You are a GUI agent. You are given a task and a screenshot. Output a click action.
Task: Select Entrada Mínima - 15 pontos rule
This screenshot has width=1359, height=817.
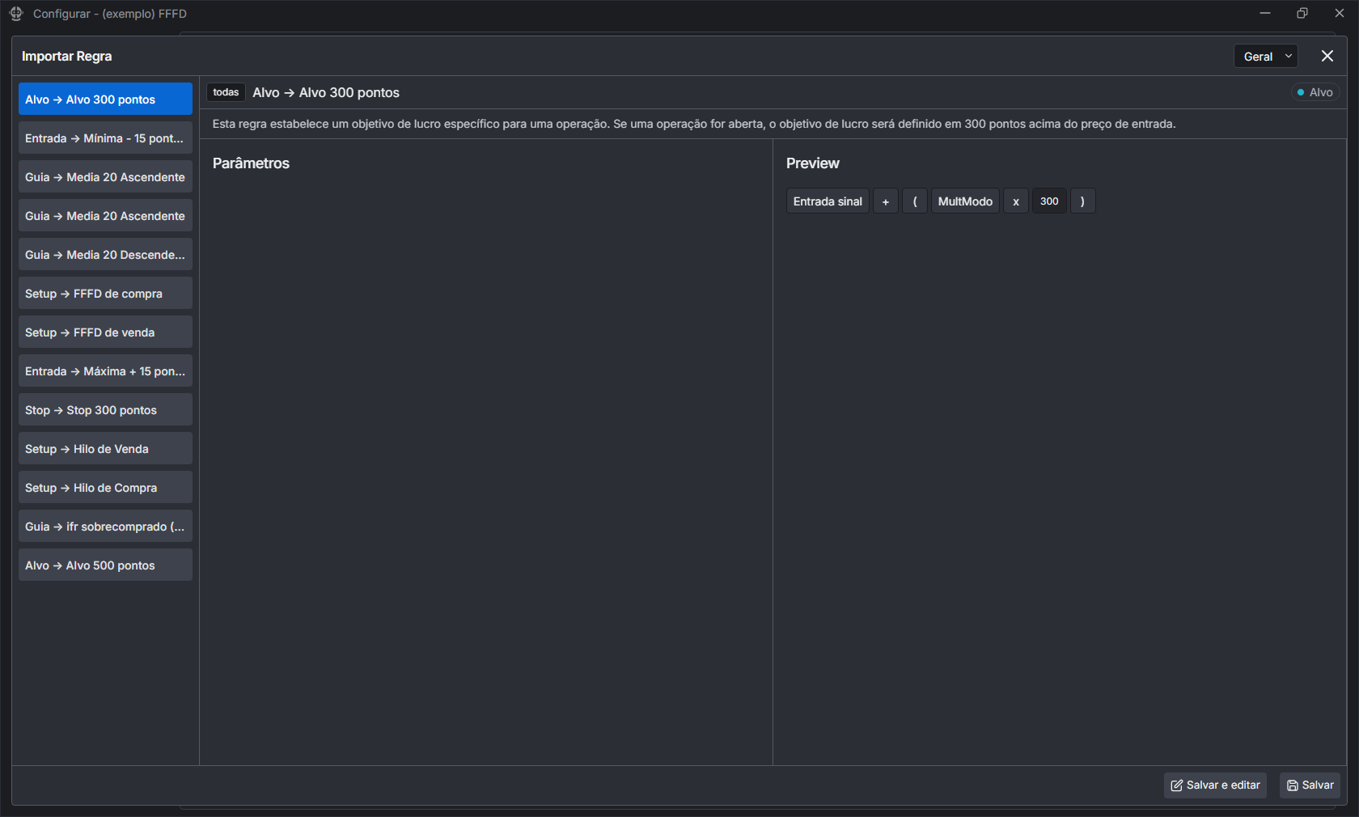point(105,138)
